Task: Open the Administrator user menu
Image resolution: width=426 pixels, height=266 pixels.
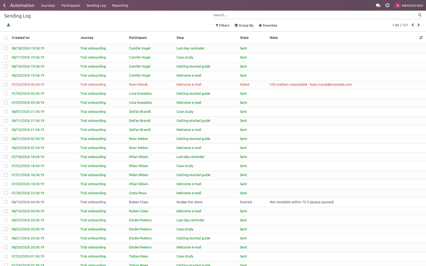Action: [409, 5]
